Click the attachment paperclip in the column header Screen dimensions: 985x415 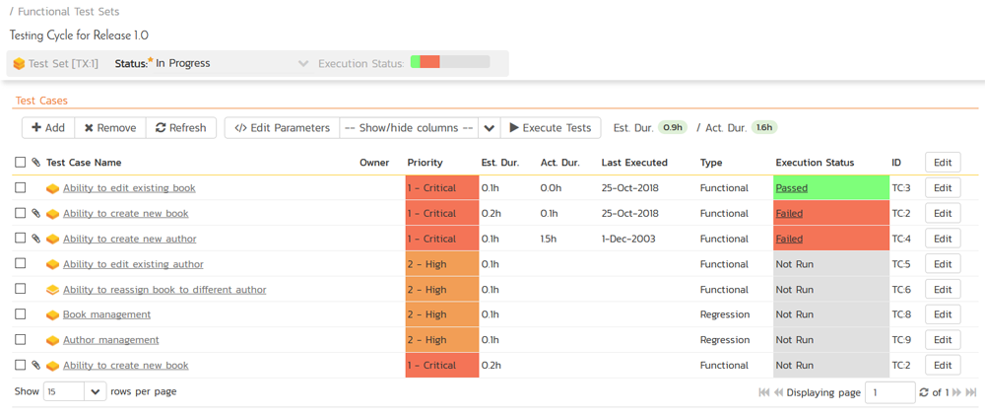36,163
